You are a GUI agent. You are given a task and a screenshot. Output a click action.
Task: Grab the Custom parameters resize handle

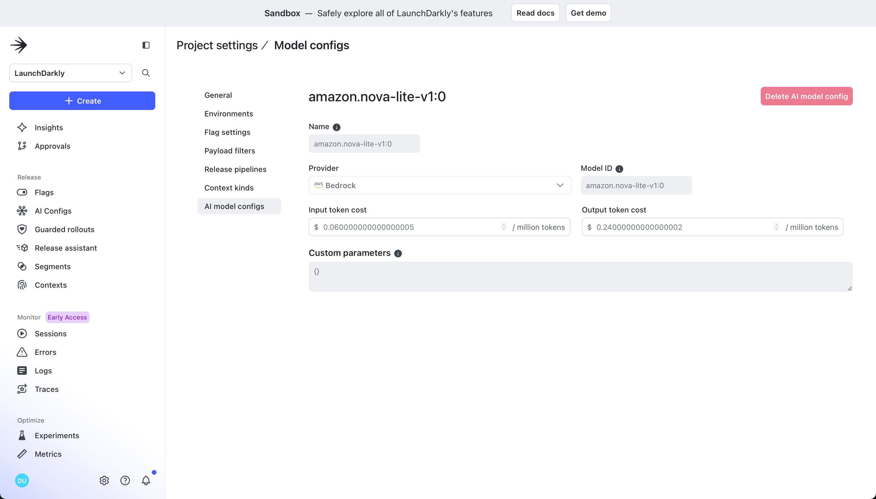pos(849,289)
